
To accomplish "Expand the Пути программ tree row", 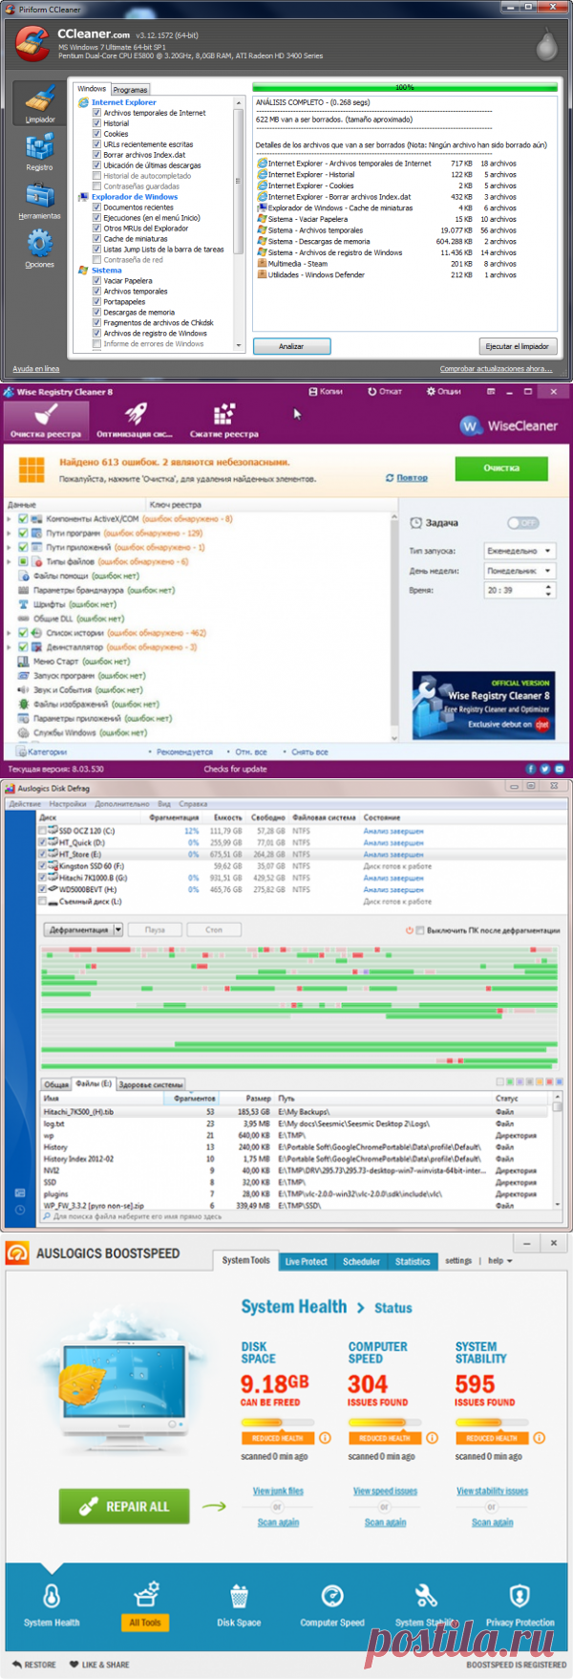I will point(10,534).
